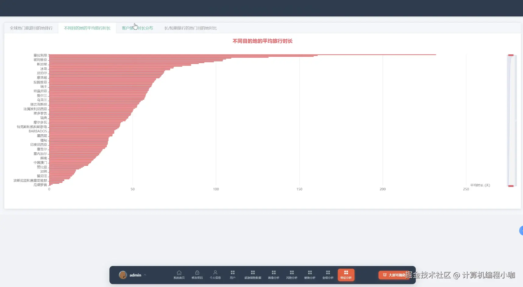This screenshot has height=287, width=523.
Task: Click the 特克斯和凯科斯群岛 axis label
Action: pyautogui.click(x=32, y=127)
